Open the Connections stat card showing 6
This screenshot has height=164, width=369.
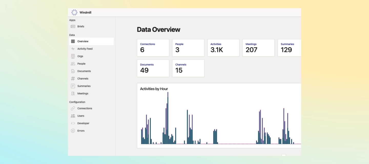153,48
